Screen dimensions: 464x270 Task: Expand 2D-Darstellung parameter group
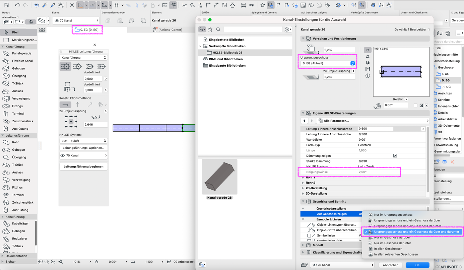point(303,188)
